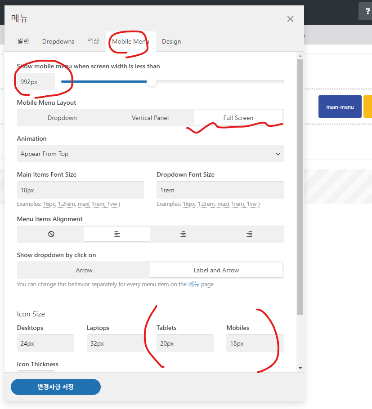Click the Icon Size section heading
372x409 pixels.
[x=31, y=314]
